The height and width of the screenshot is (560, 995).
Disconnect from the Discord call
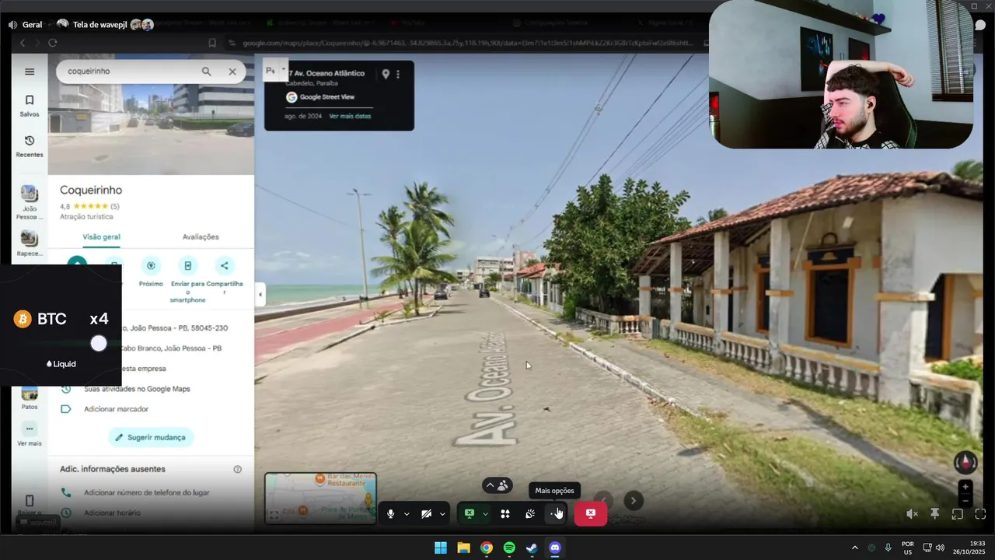pyautogui.click(x=591, y=513)
